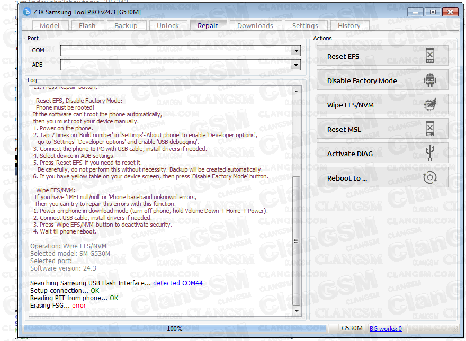This screenshot has height=341, width=466.
Task: Click '1. Power on the phone.' log line
Action: coord(63,128)
